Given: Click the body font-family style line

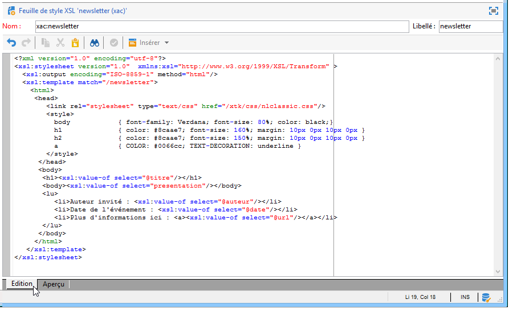Looking at the screenshot, I should click(194, 122).
